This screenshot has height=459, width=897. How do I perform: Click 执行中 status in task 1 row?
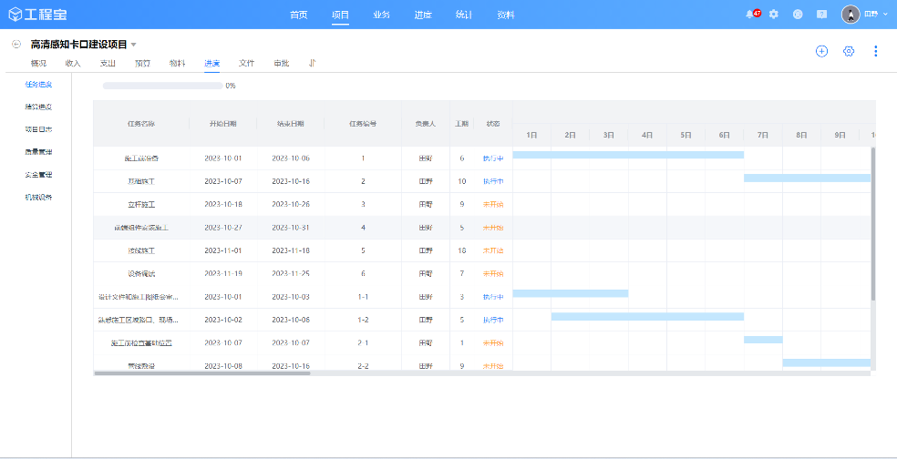click(x=493, y=158)
